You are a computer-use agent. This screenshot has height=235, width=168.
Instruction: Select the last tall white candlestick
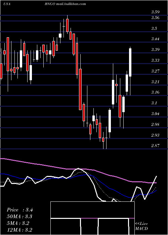(130, 62)
